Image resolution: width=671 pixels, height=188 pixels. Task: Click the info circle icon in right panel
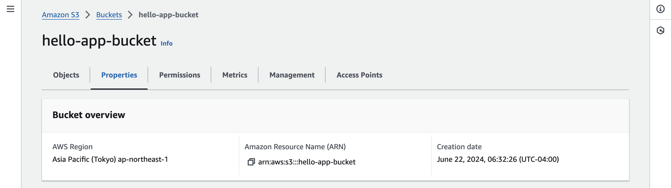[660, 9]
